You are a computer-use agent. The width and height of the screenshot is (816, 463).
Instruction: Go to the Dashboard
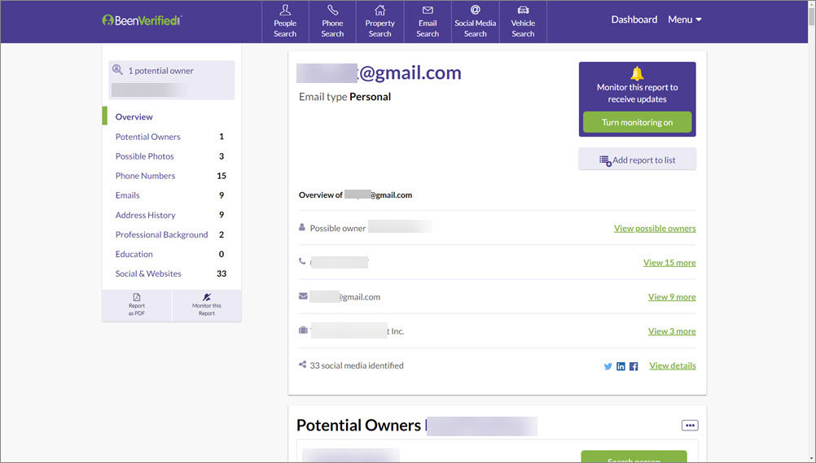(634, 20)
